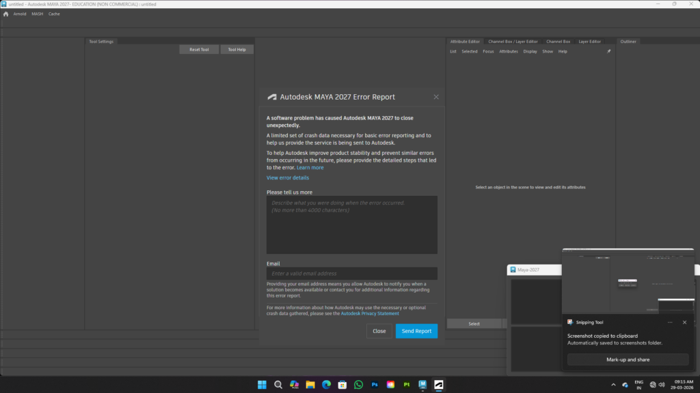Screen dimensions: 700x393
Task: Open Microsoft Store from taskbar
Action: click(x=342, y=385)
